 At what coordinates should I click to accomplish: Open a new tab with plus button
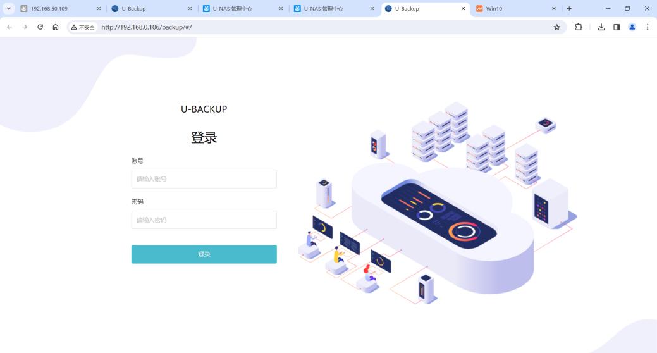click(x=569, y=8)
